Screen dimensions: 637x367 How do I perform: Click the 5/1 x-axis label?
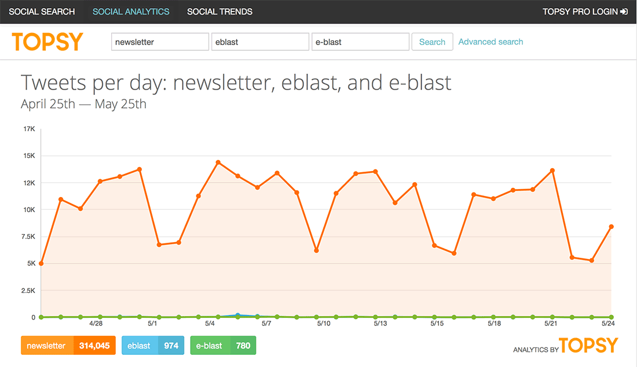[152, 324]
